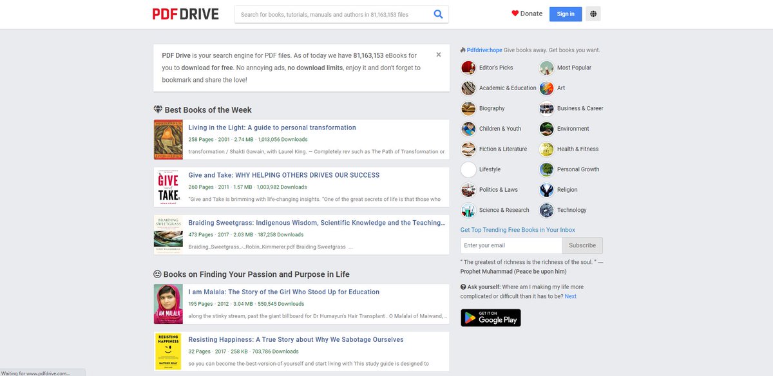Click '1,003,982 Downloads' text
The height and width of the screenshot is (376, 773).
click(283, 187)
